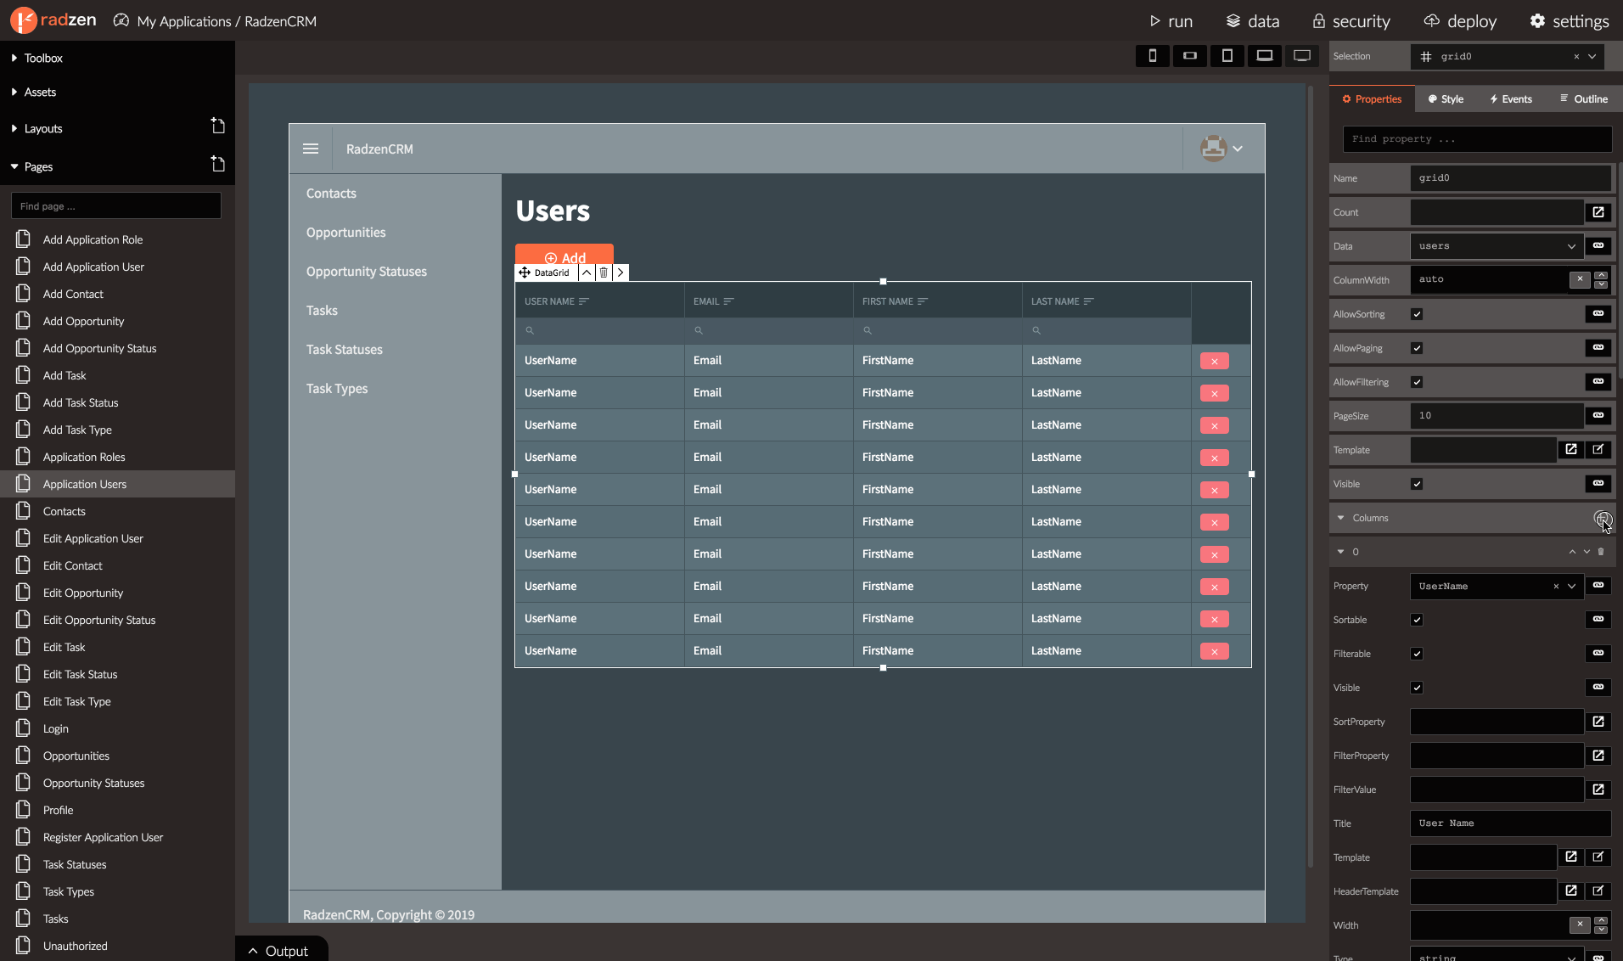Open the Selection grid0 dropdown
The width and height of the screenshot is (1623, 961).
[x=1592, y=56]
